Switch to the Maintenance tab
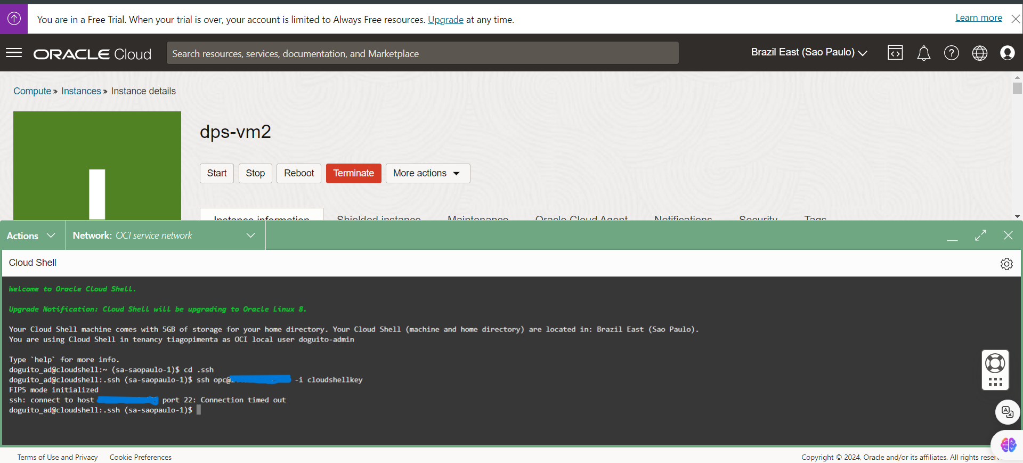 coord(478,217)
